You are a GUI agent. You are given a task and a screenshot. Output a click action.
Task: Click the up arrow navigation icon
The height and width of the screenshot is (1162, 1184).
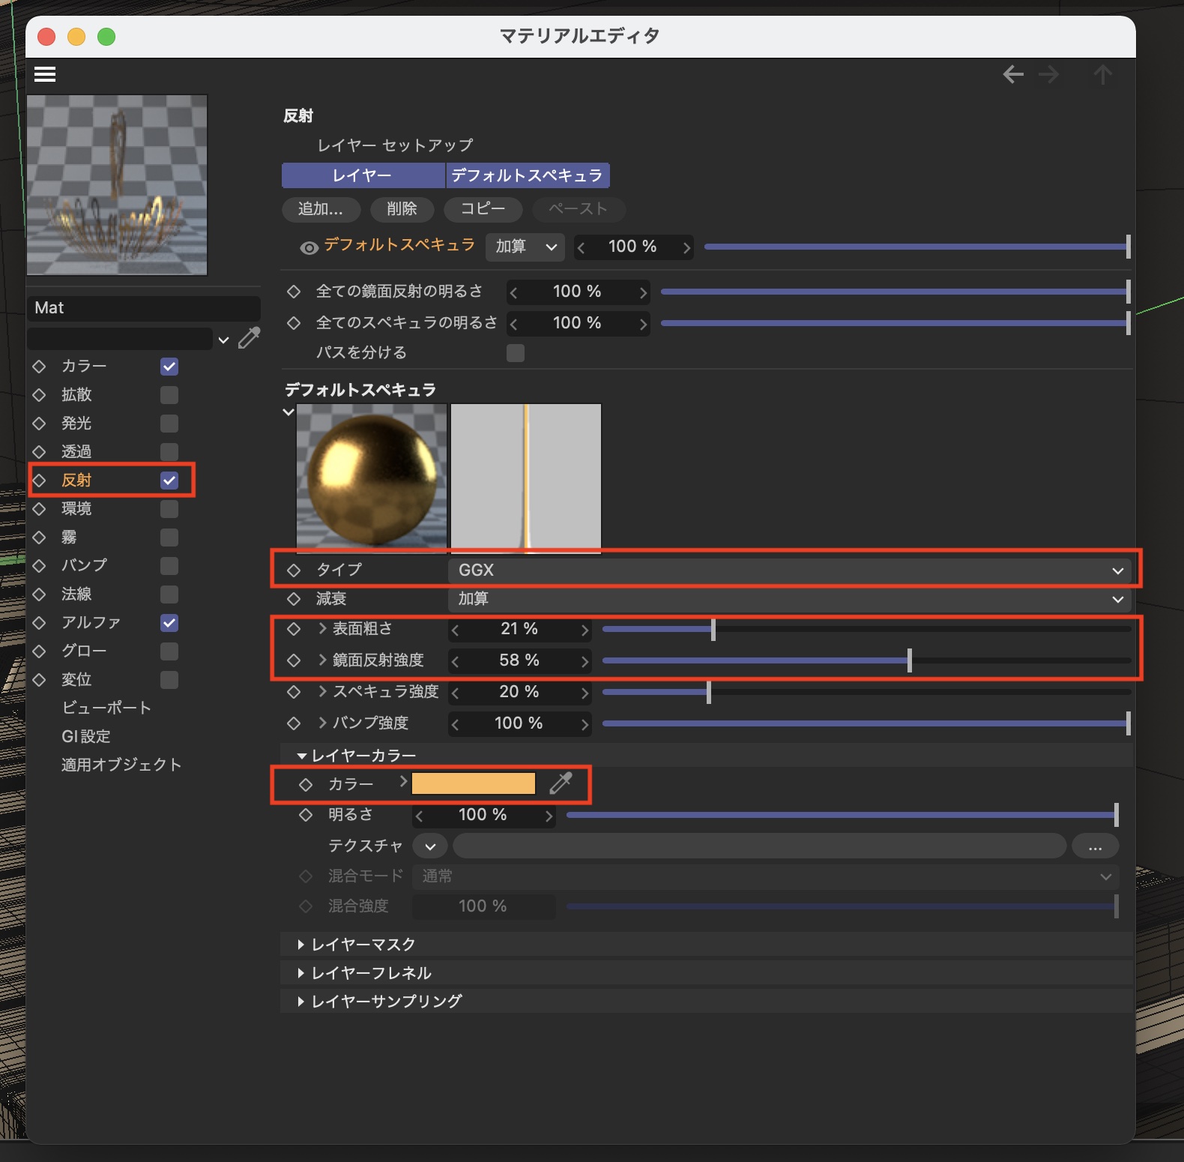pos(1102,74)
